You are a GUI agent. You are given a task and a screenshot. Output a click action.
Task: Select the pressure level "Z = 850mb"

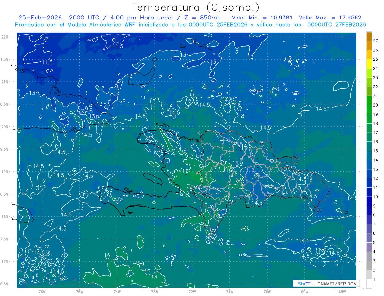[x=203, y=18]
